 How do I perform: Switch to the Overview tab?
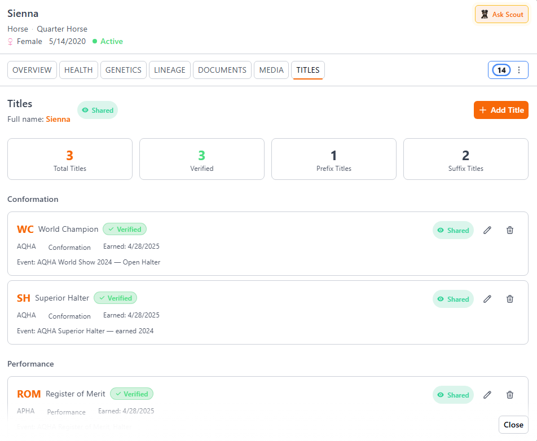click(x=32, y=70)
